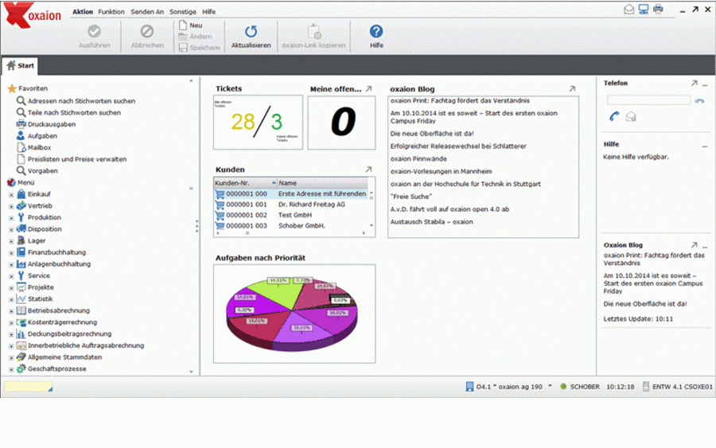The image size is (716, 448).
Task: Open blog post Austausch Stabila – oxaion
Action: coord(431,222)
